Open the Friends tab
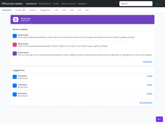 20,10
